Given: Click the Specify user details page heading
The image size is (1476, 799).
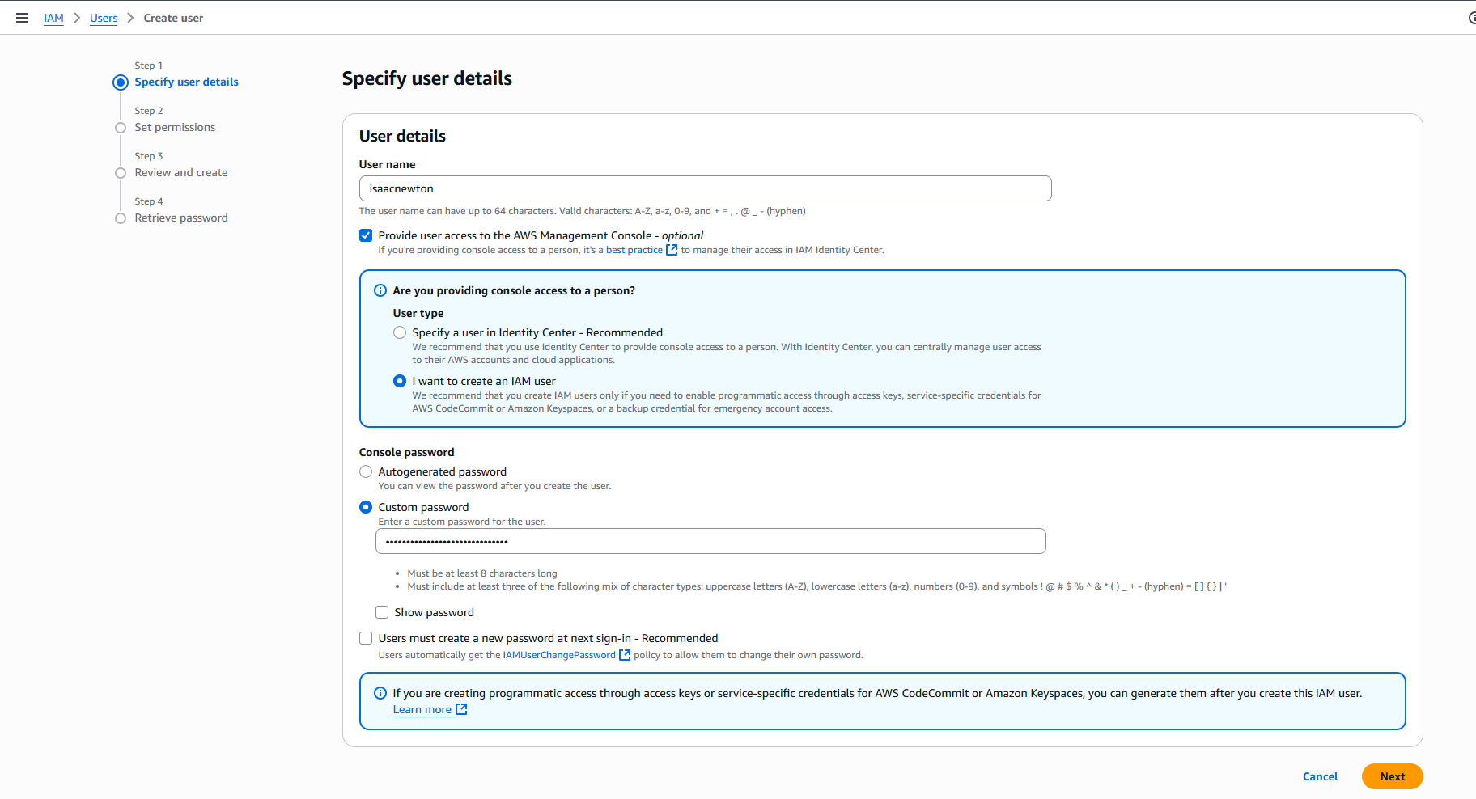Looking at the screenshot, I should pos(426,78).
